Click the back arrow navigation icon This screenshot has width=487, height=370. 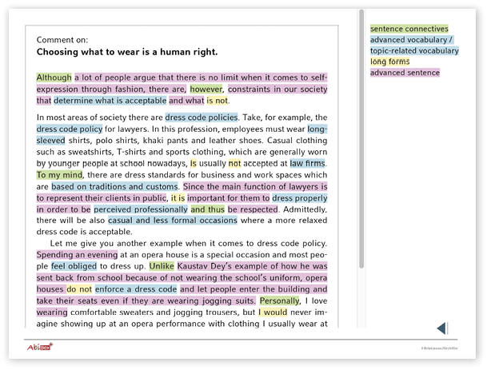click(441, 328)
